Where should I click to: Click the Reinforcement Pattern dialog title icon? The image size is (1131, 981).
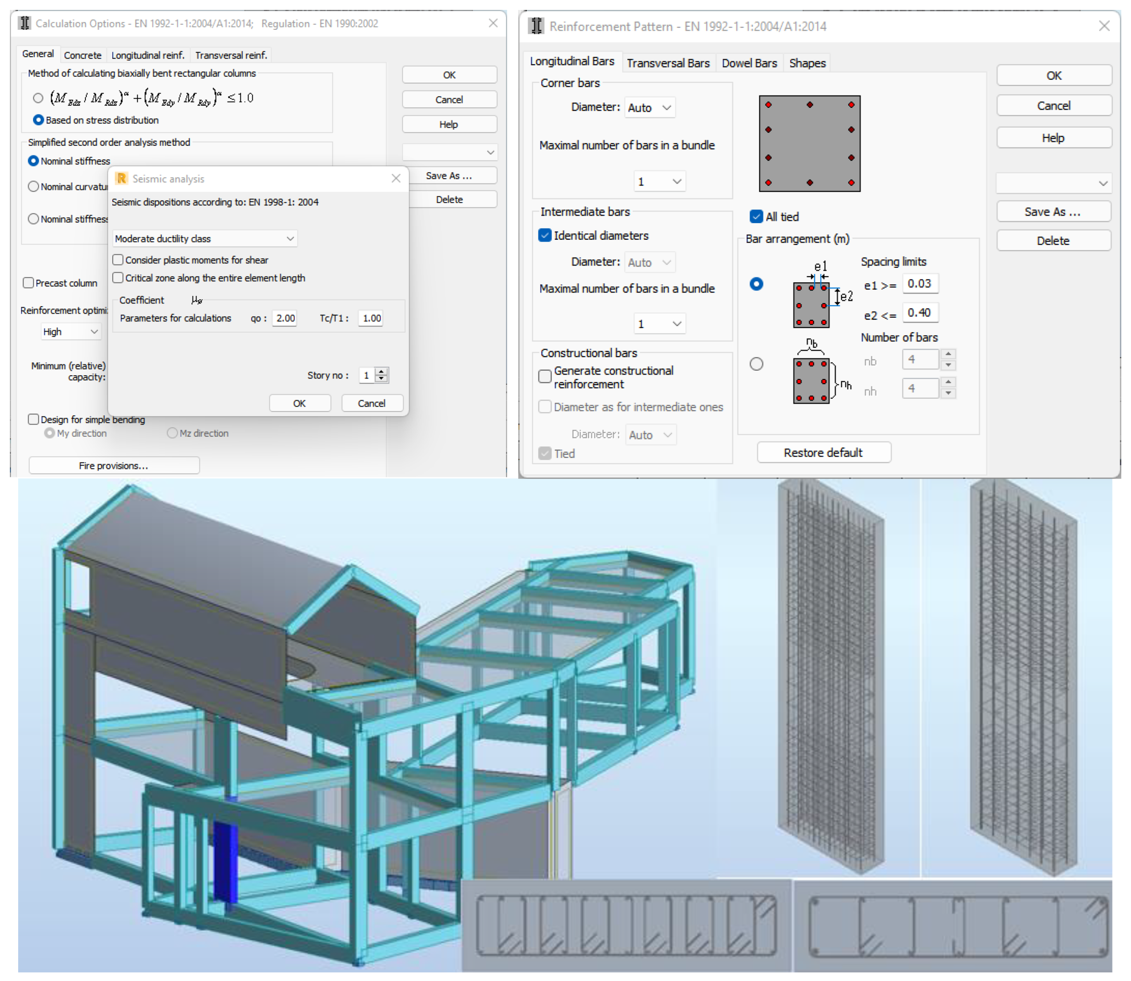click(536, 26)
